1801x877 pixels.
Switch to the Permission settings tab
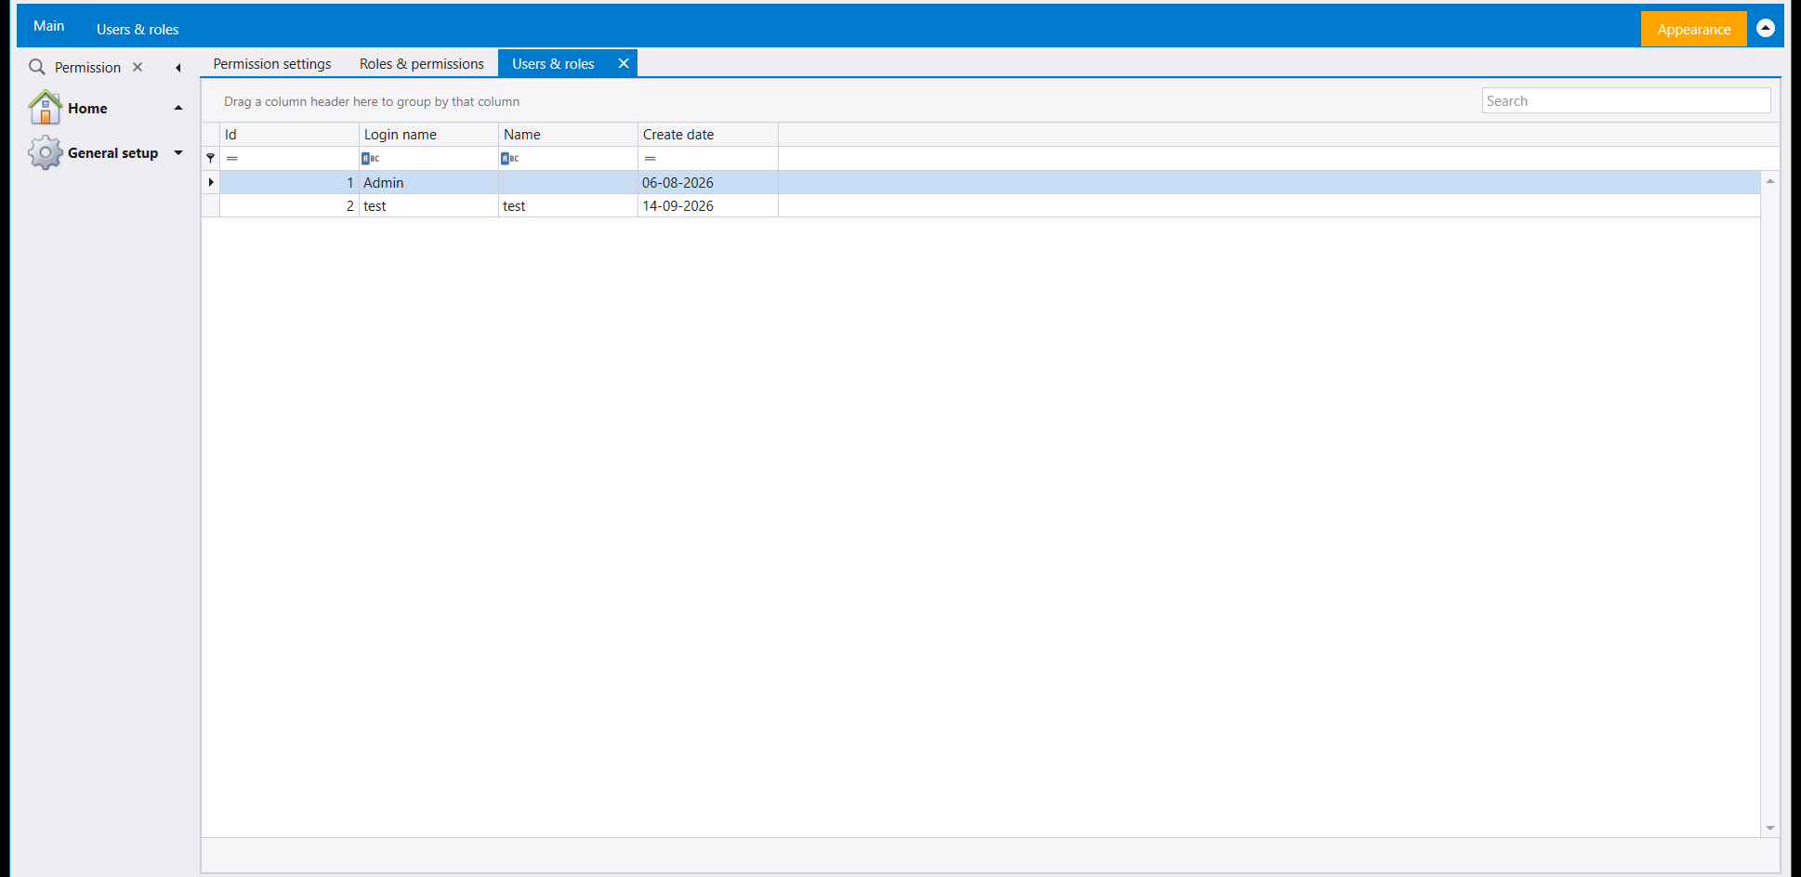pyautogui.click(x=272, y=63)
